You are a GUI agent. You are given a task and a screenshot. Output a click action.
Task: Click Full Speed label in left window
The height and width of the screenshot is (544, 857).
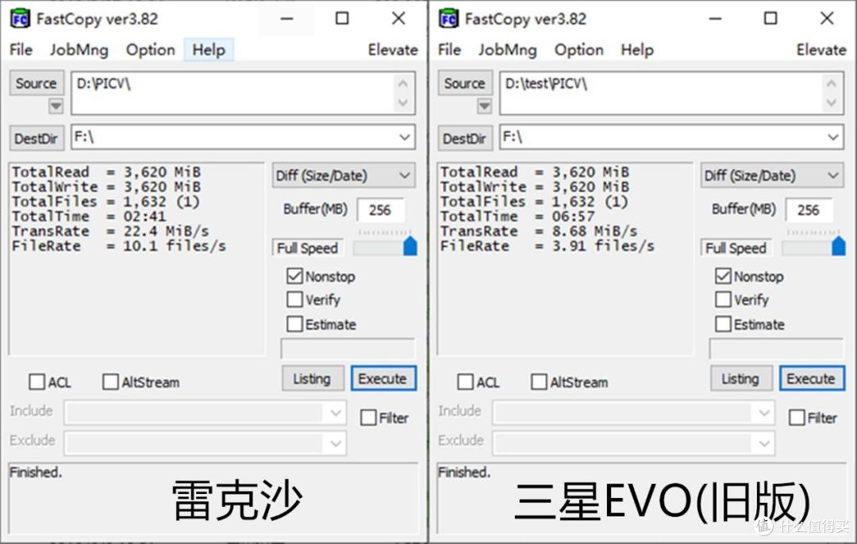click(307, 248)
